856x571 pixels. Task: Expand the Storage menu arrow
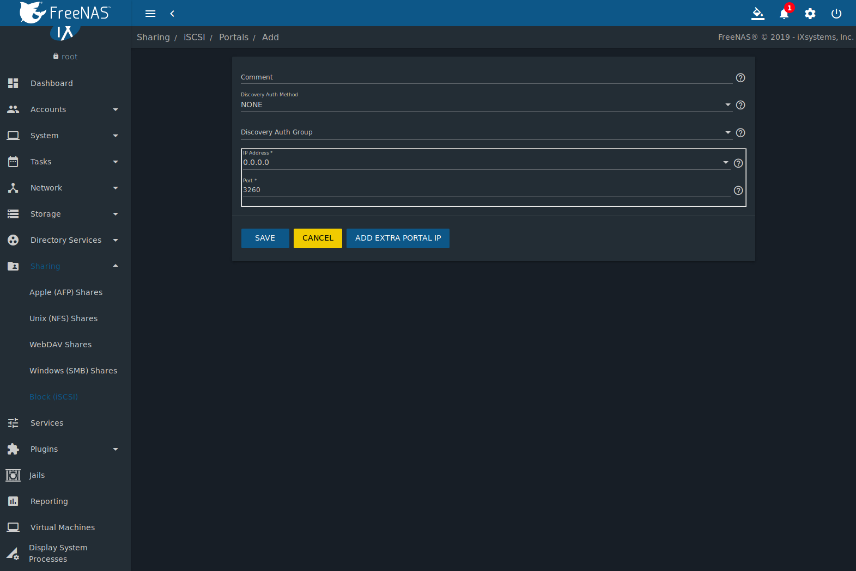pos(116,214)
